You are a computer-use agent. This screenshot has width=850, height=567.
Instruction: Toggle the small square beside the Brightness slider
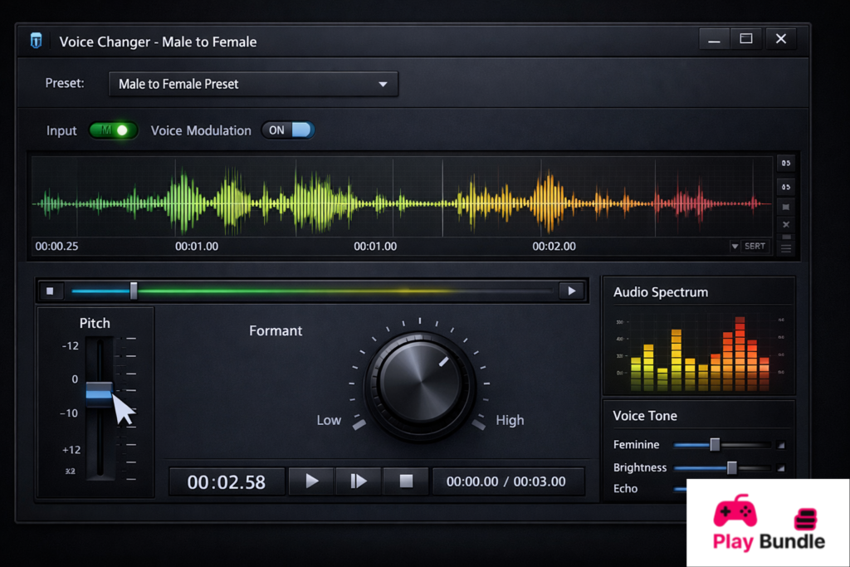(x=780, y=468)
